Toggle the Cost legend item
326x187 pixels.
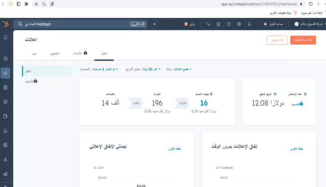[99, 167]
